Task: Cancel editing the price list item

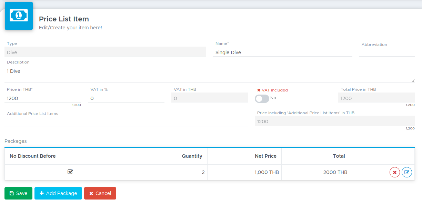Action: 100,193
